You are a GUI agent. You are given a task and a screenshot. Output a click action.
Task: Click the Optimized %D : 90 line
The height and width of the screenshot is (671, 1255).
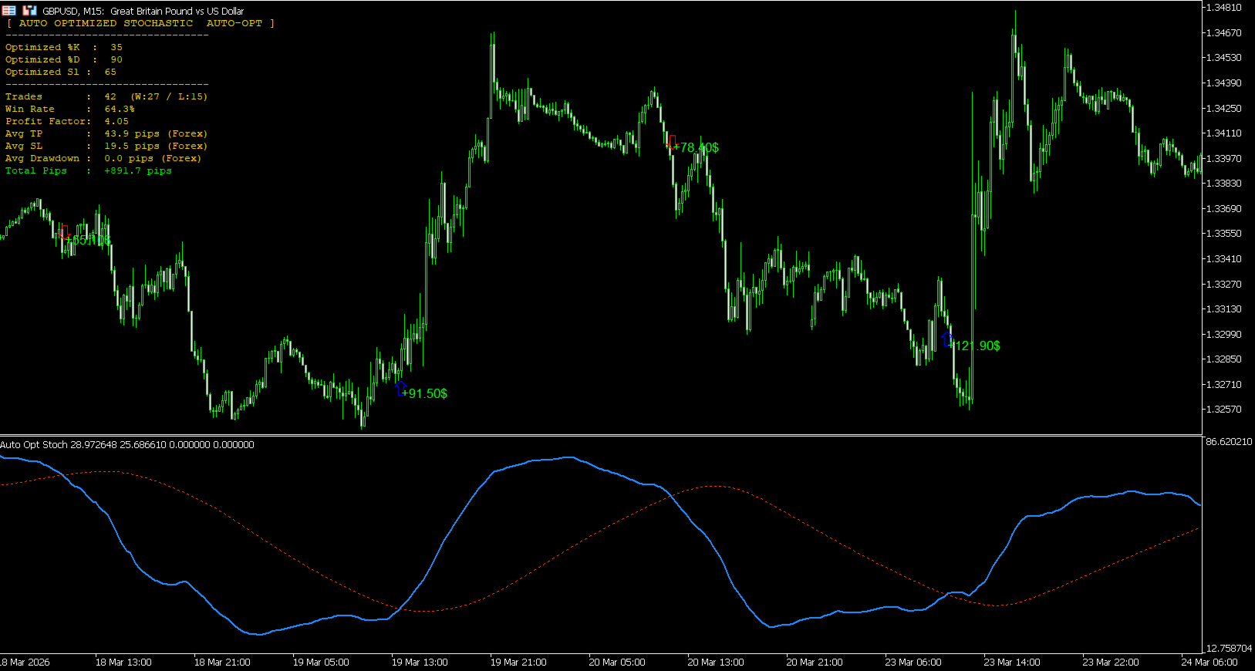64,59
